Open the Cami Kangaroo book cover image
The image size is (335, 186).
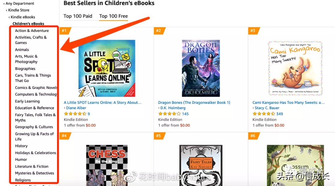click(x=295, y=68)
